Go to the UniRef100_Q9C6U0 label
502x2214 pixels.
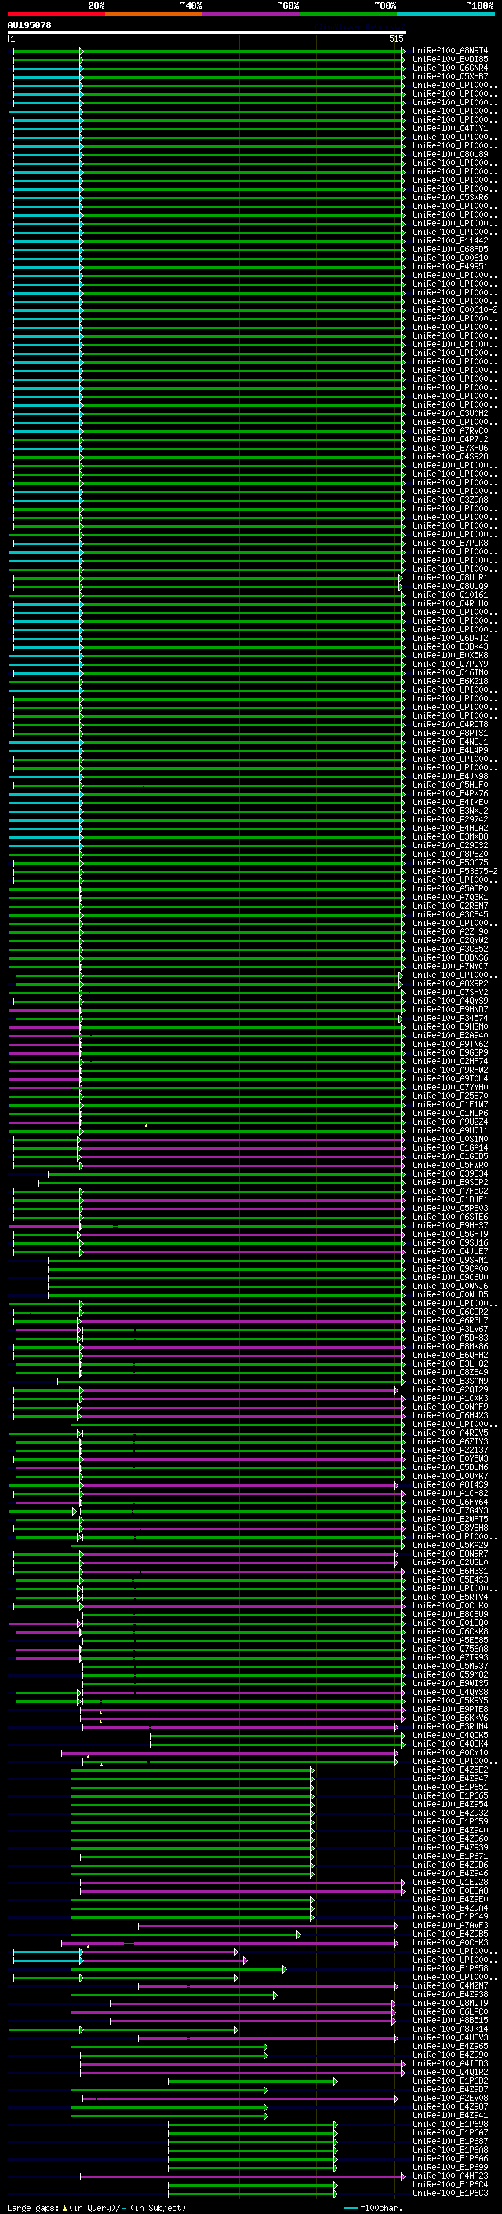point(450,1277)
